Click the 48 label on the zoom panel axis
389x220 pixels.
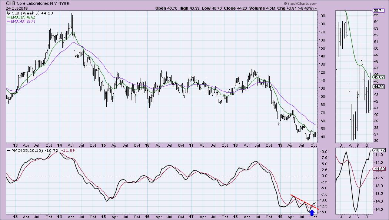pyautogui.click(x=376, y=62)
